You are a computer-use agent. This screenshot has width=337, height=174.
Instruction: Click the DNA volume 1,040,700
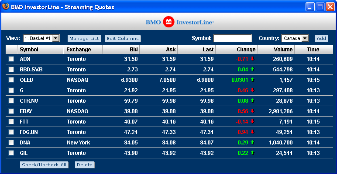281,143
